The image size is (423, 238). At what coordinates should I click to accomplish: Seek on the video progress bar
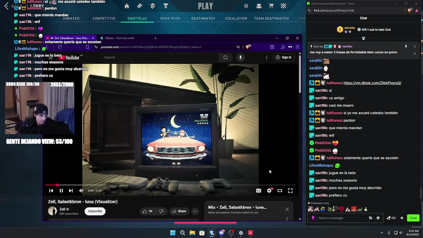tap(170, 185)
